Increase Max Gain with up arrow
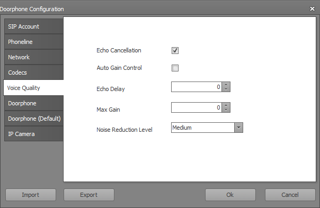The width and height of the screenshot is (320, 208). pyautogui.click(x=226, y=105)
